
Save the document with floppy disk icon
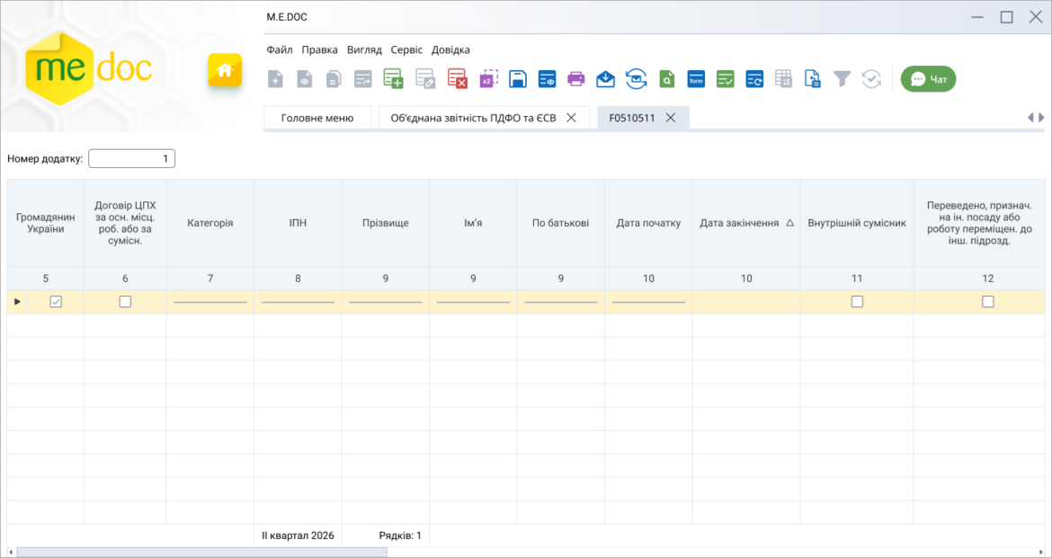point(517,79)
